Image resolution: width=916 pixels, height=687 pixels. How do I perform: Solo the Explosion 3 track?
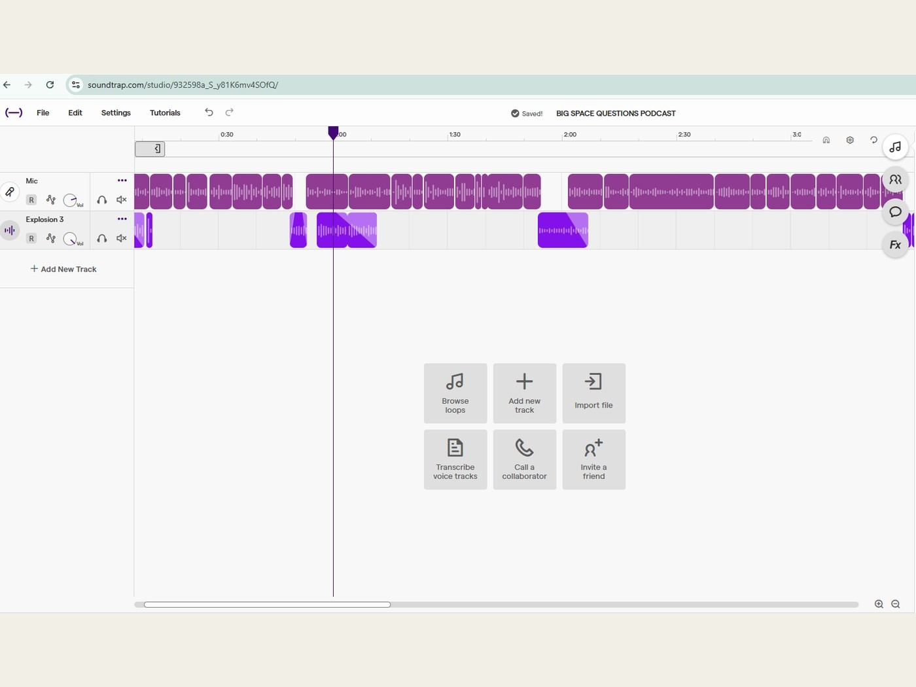[101, 238]
